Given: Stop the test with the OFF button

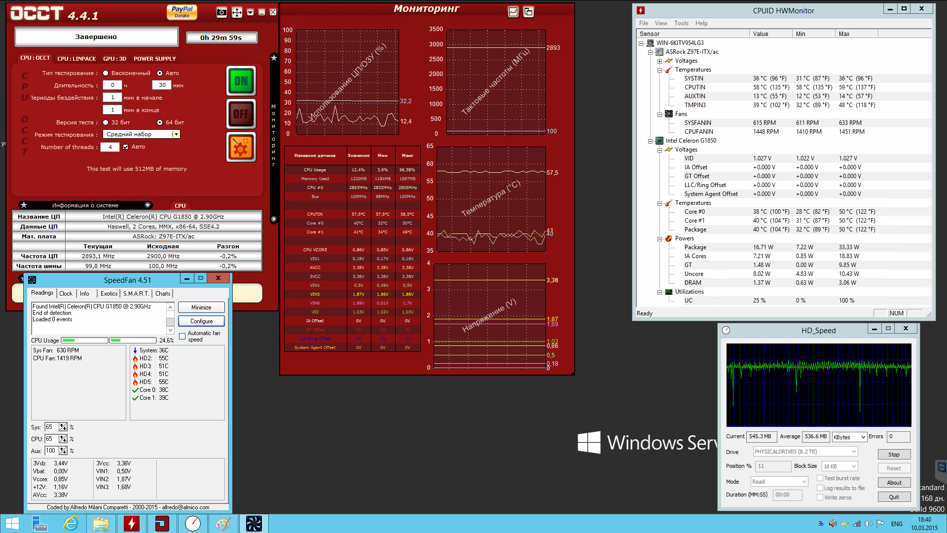Looking at the screenshot, I should [241, 114].
